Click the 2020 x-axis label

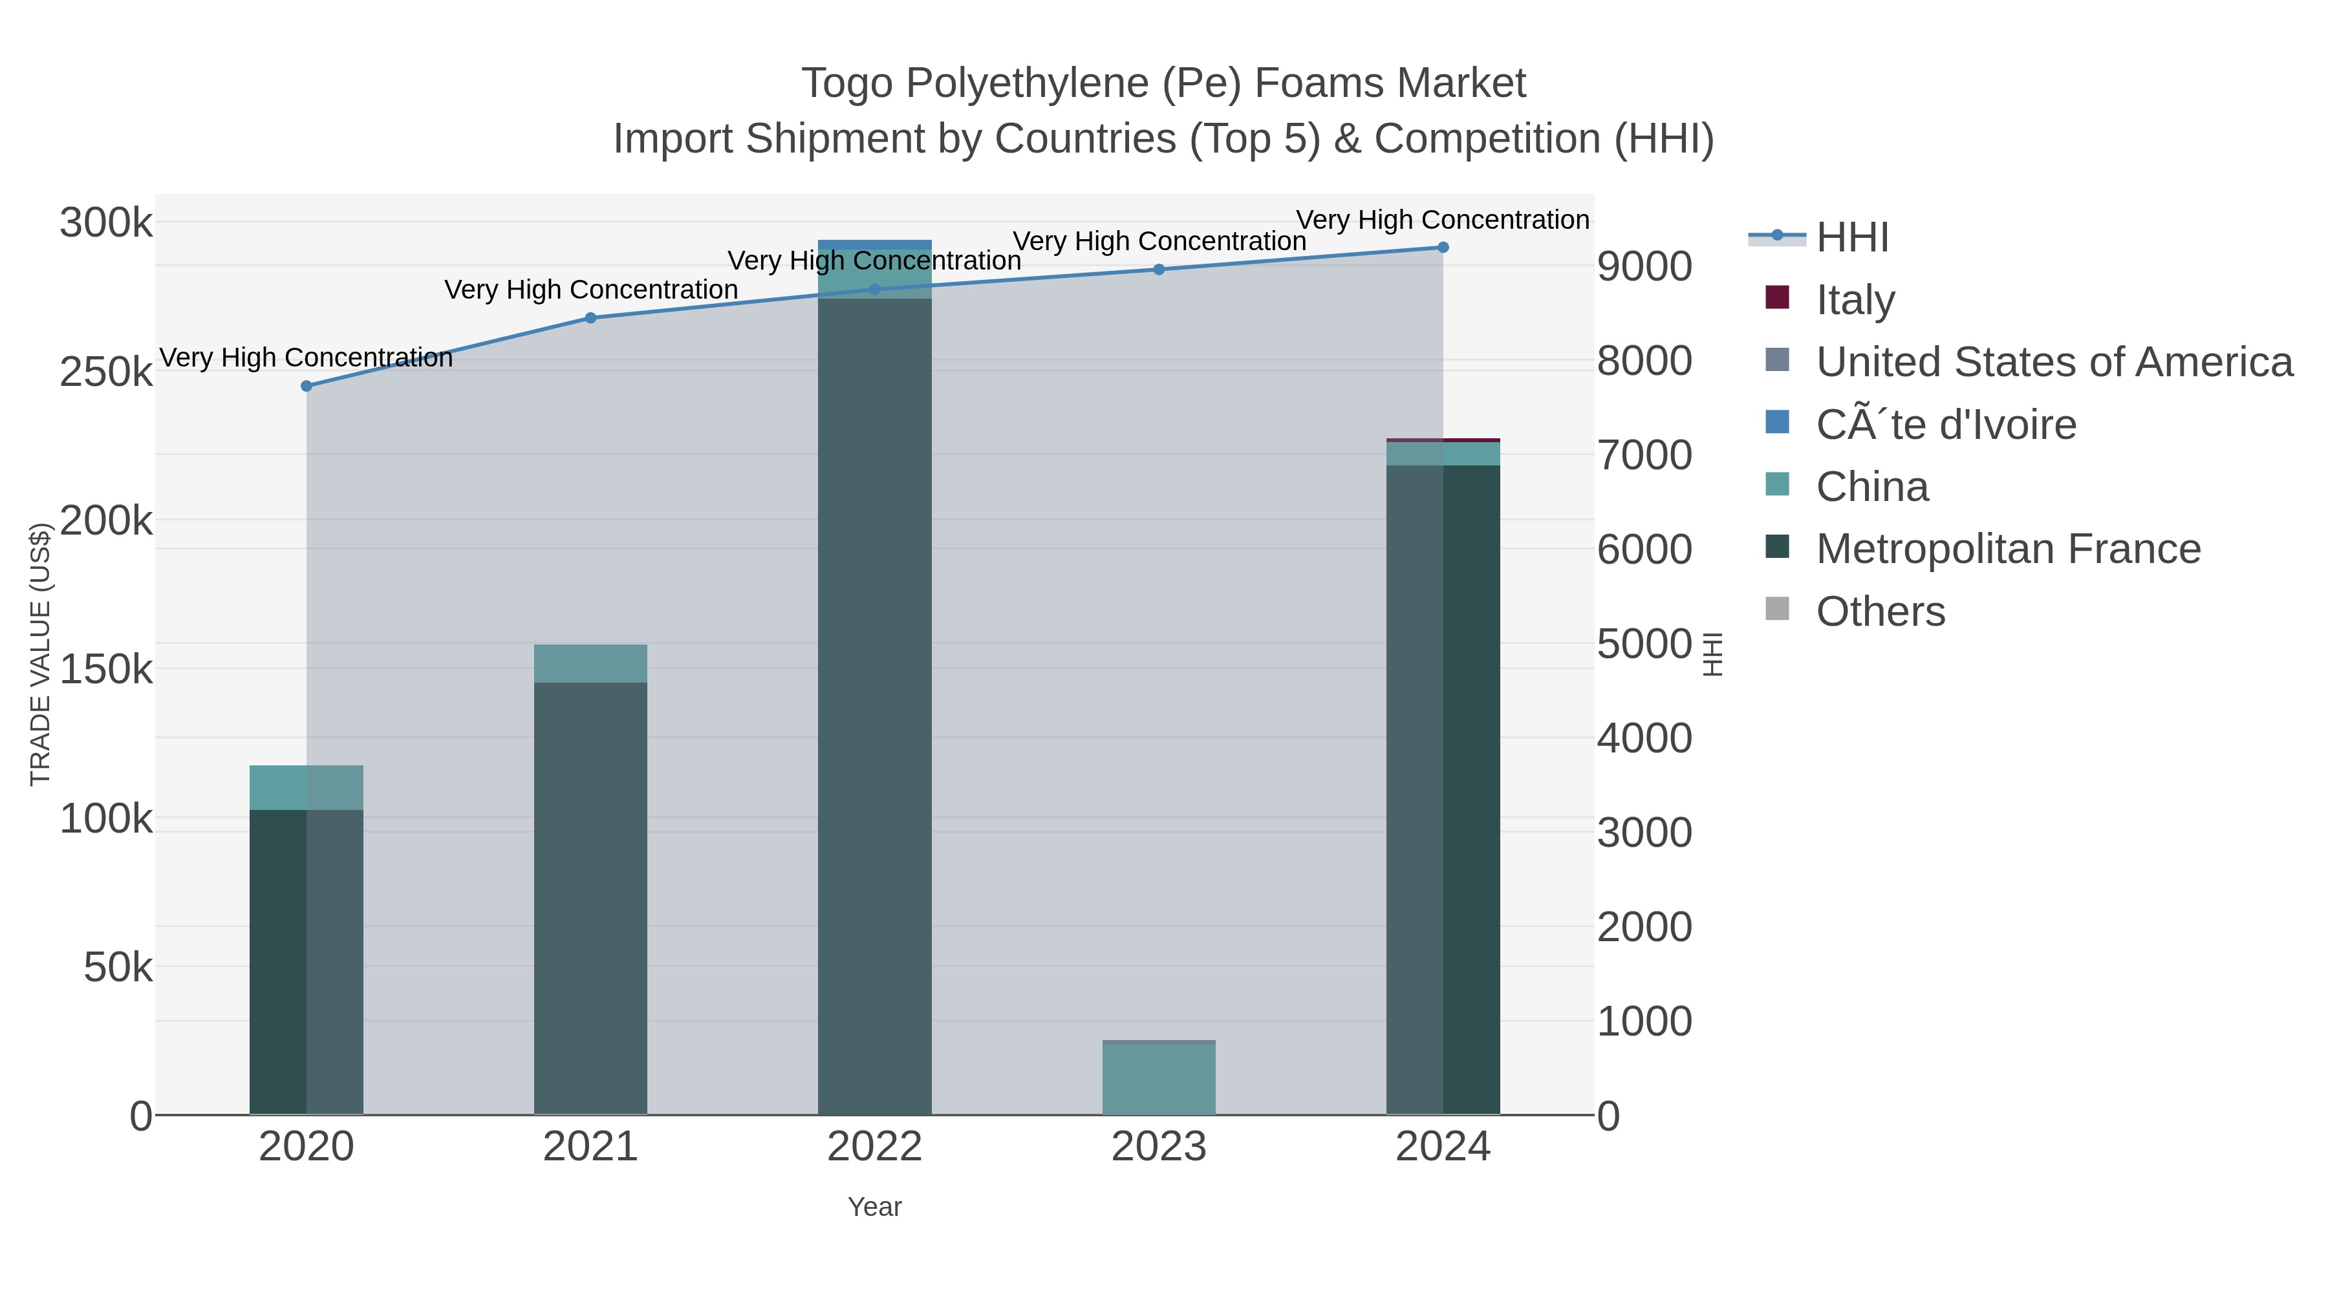(x=307, y=1147)
